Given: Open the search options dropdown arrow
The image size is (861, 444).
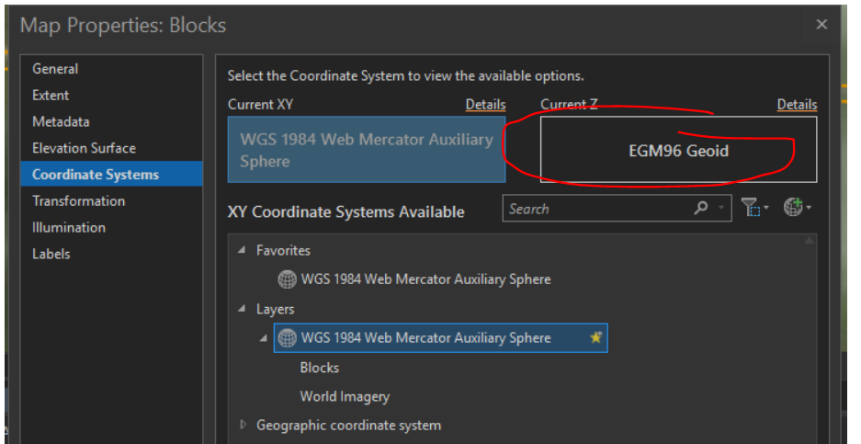Looking at the screenshot, I should (x=721, y=209).
